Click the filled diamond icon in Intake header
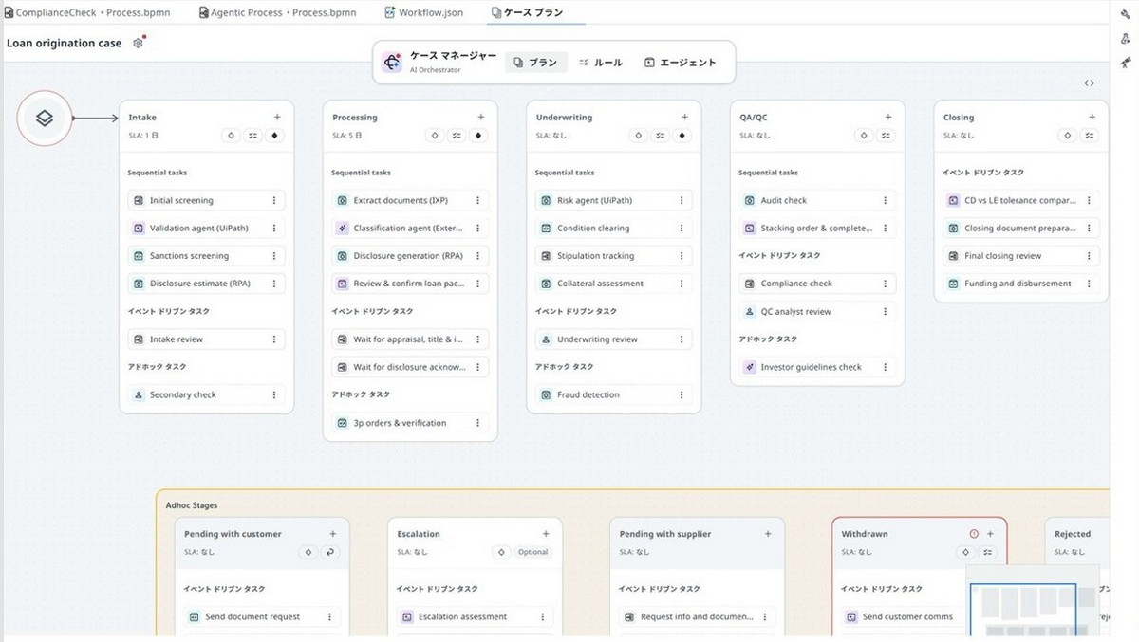Screen dimensions: 1139x642 (x=274, y=136)
